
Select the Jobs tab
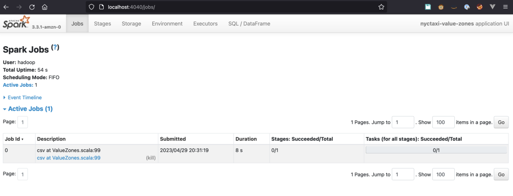[77, 24]
